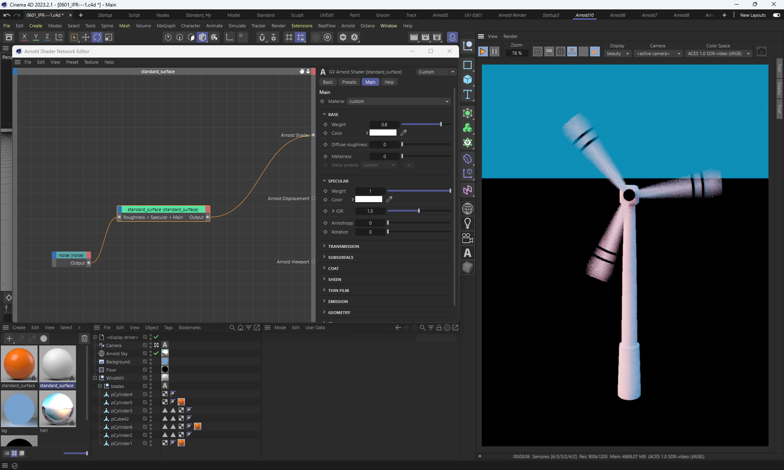Open the Arnold menu in menu bar

[347, 26]
